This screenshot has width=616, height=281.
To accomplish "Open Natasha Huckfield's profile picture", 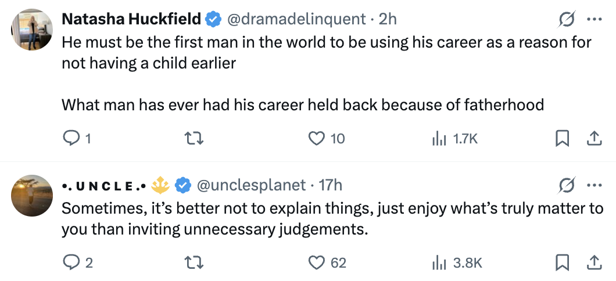I will point(33,30).
